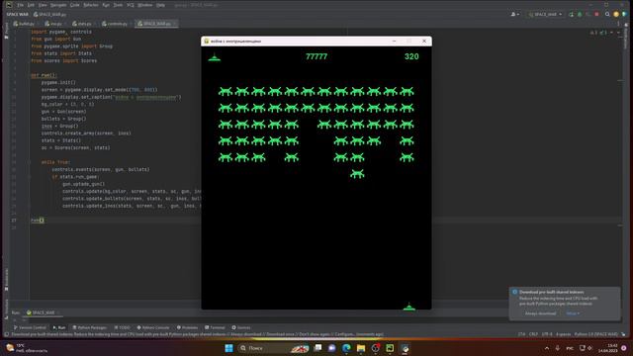This screenshot has height=356, width=633.
Task: Open the TODO tool window
Action: click(x=123, y=327)
